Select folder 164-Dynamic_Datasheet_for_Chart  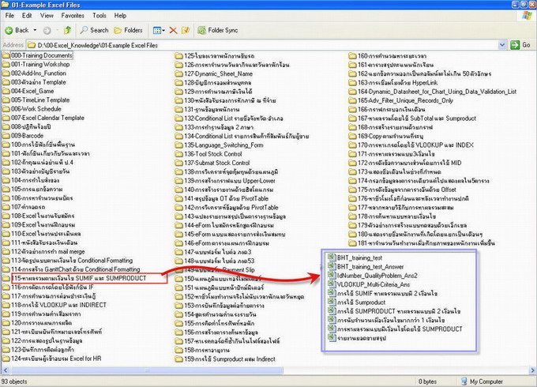[433, 92]
